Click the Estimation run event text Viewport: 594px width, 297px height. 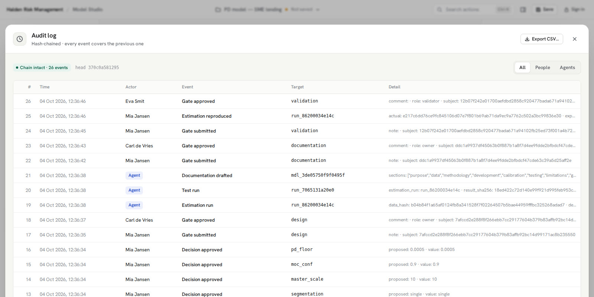[198, 205]
